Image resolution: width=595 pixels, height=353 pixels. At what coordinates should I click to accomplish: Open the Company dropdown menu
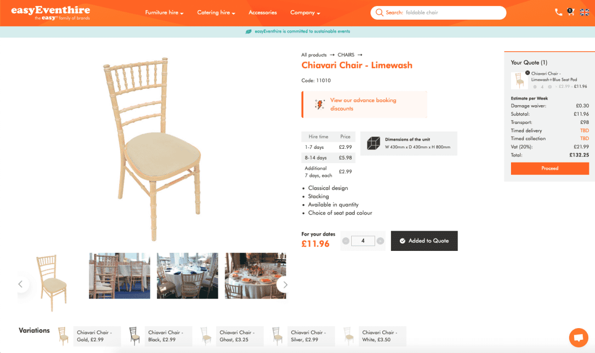coord(305,13)
